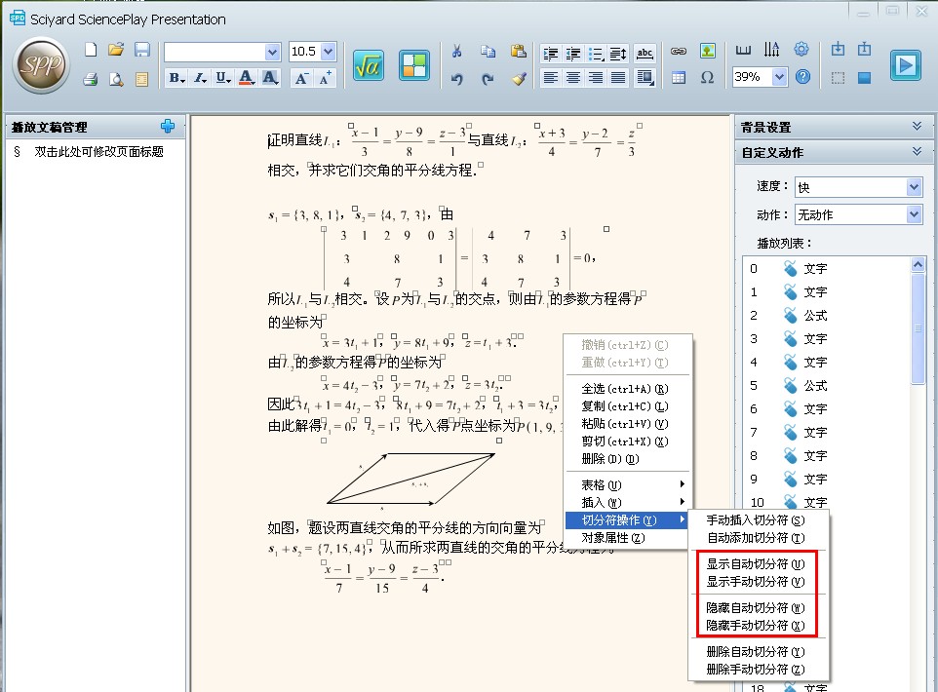Select 隐藏手动切分符 (X) in the submenu

(758, 626)
